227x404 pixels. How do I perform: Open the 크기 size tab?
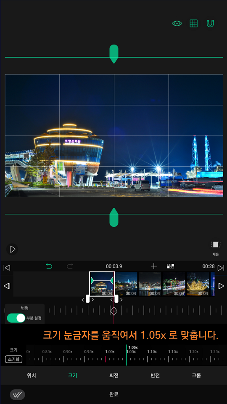[x=72, y=375]
